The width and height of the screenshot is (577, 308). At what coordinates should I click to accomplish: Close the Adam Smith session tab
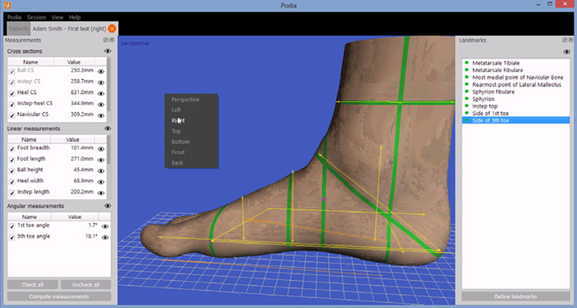[x=112, y=29]
